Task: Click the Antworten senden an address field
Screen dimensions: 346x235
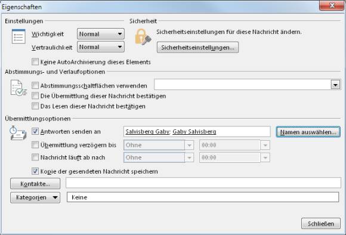Action: point(197,132)
